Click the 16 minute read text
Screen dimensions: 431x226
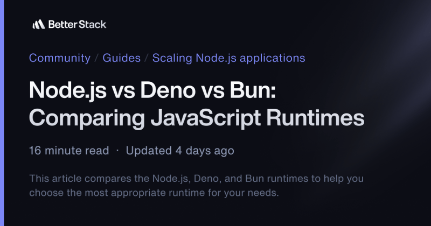(69, 151)
